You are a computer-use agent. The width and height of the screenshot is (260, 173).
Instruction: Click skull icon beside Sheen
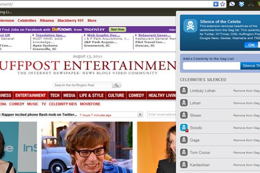184,115
